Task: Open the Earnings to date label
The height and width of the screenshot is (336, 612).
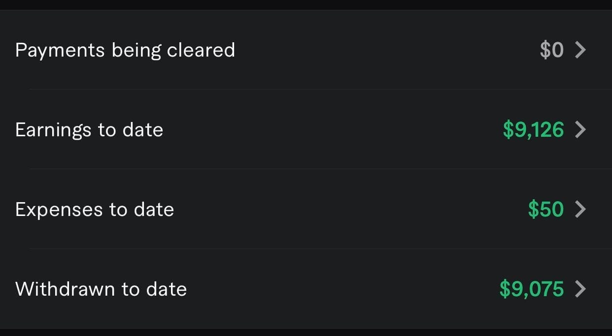Action: [89, 130]
